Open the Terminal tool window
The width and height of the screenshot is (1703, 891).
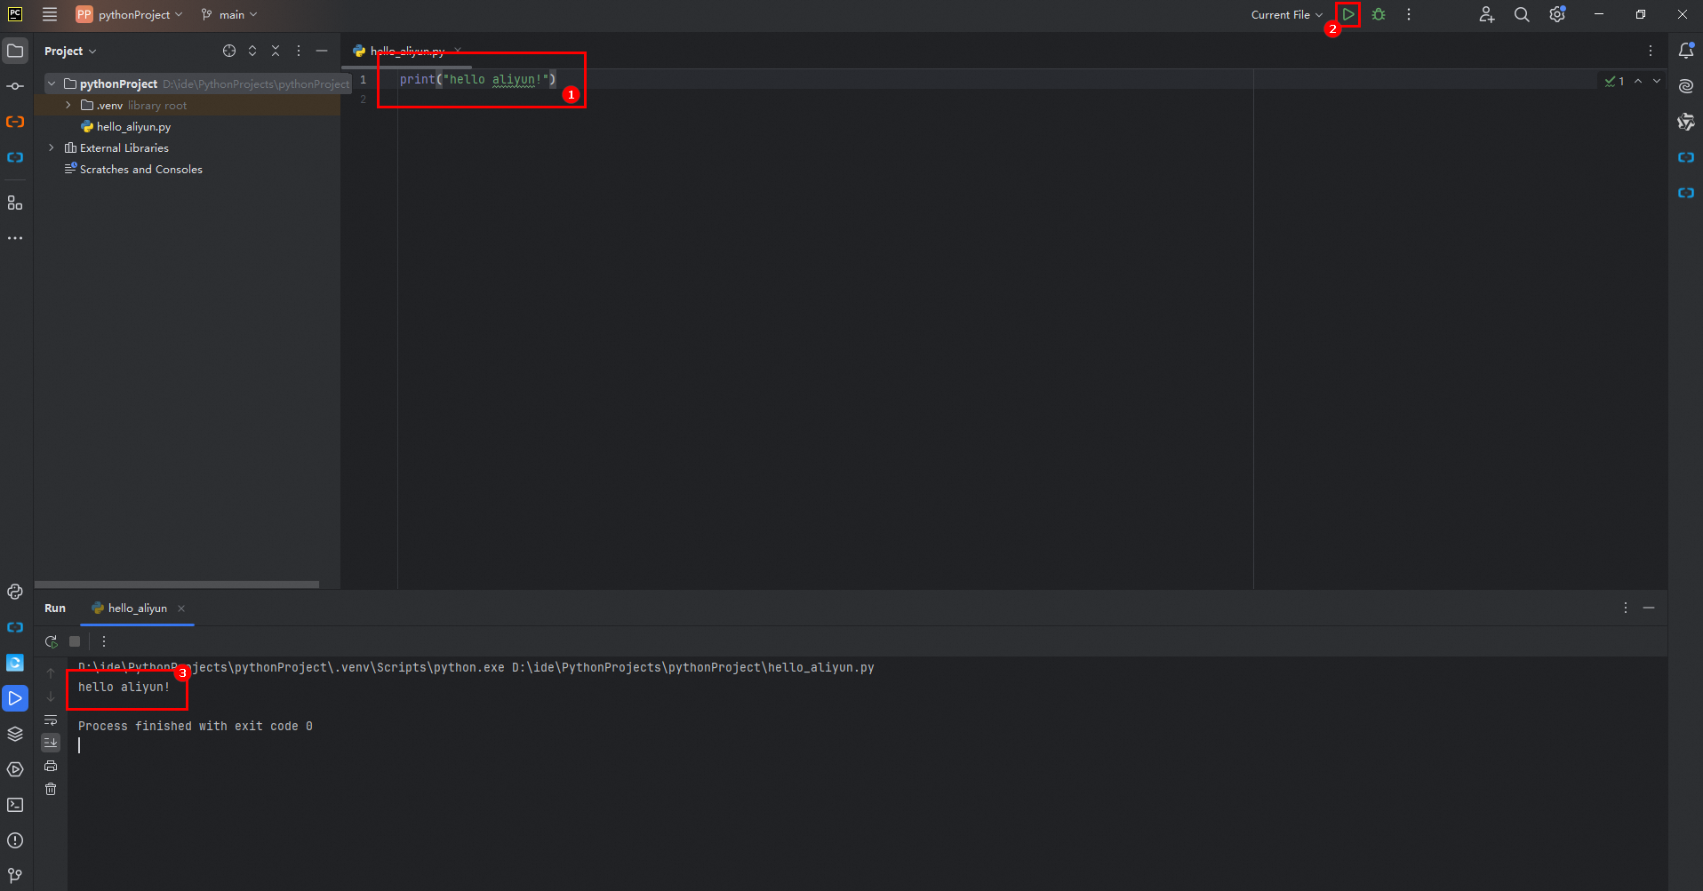(x=15, y=805)
